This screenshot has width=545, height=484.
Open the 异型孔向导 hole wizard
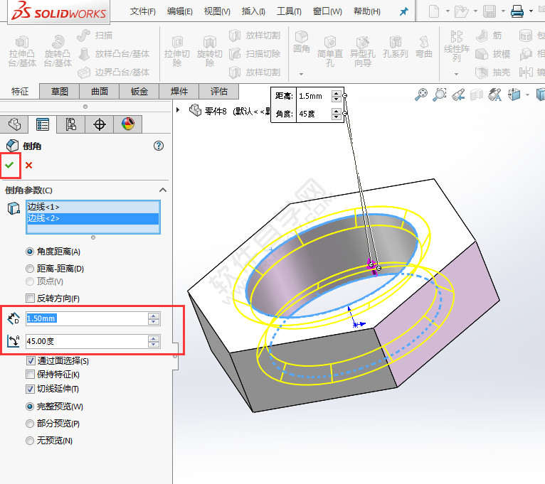point(363,51)
